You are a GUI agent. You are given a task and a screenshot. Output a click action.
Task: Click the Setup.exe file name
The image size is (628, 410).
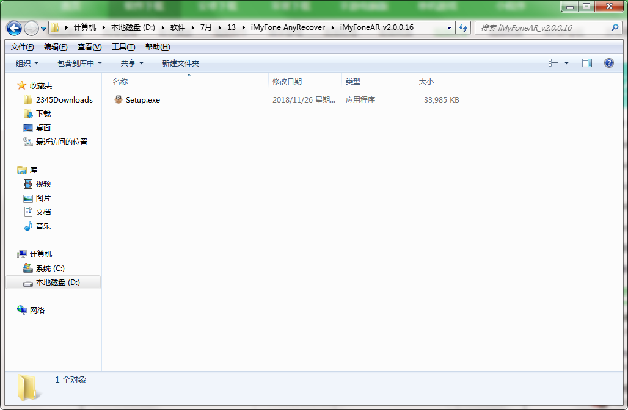[x=142, y=100]
